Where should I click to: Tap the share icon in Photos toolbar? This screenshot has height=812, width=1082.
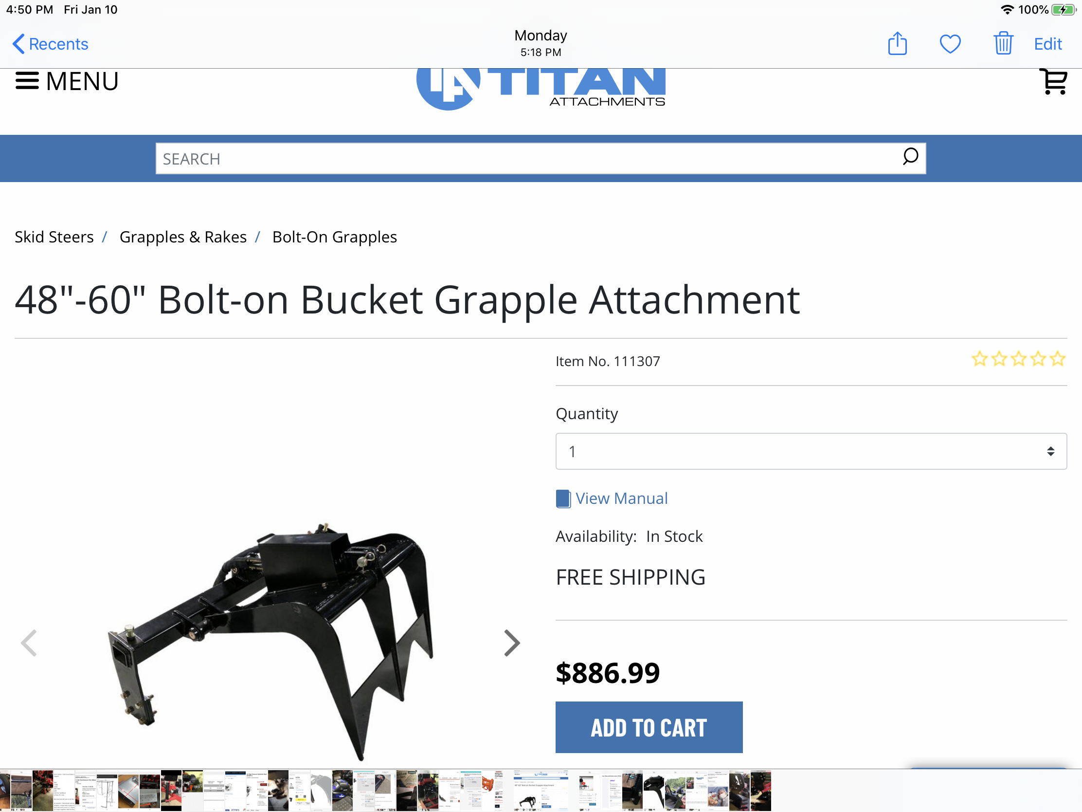tap(897, 43)
